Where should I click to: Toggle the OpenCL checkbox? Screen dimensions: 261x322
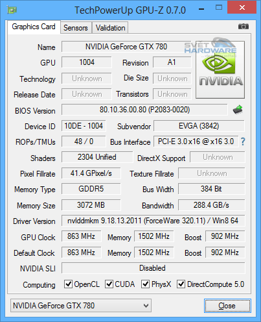(x=68, y=284)
